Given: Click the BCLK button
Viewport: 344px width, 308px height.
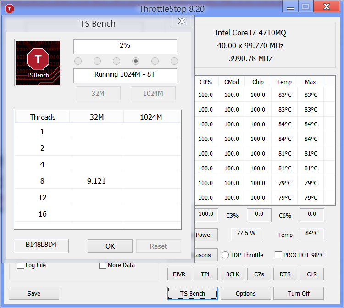Looking at the screenshot, I should tap(233, 274).
